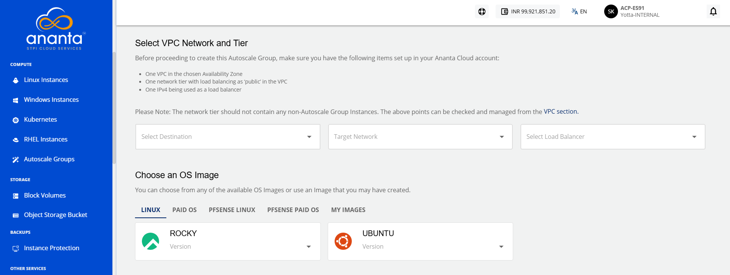Click the Ubuntu logo
Image resolution: width=730 pixels, height=275 pixels.
pos(343,241)
